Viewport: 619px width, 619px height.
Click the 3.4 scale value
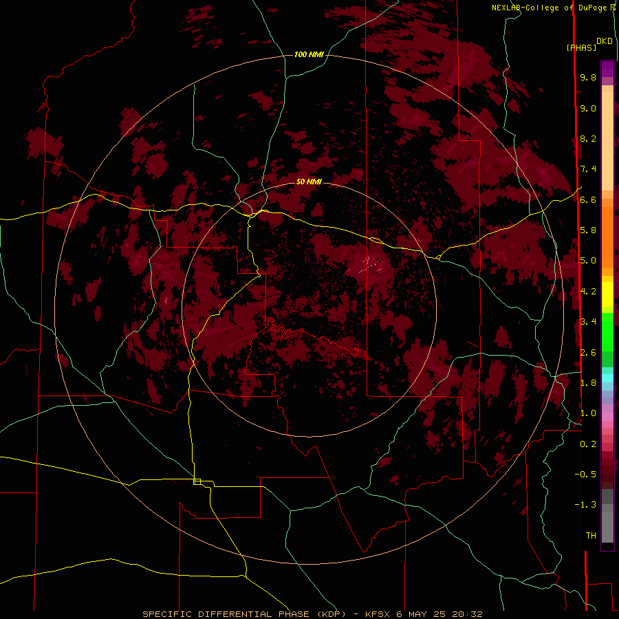tap(588, 322)
